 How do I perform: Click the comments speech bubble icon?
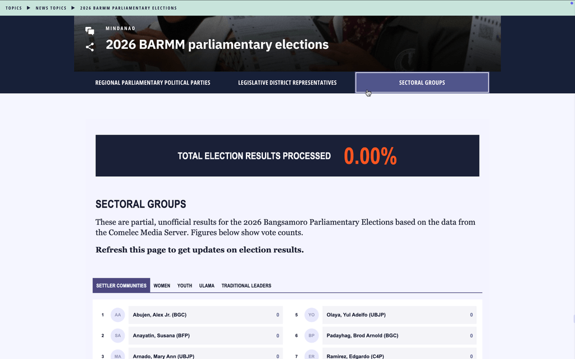click(90, 31)
